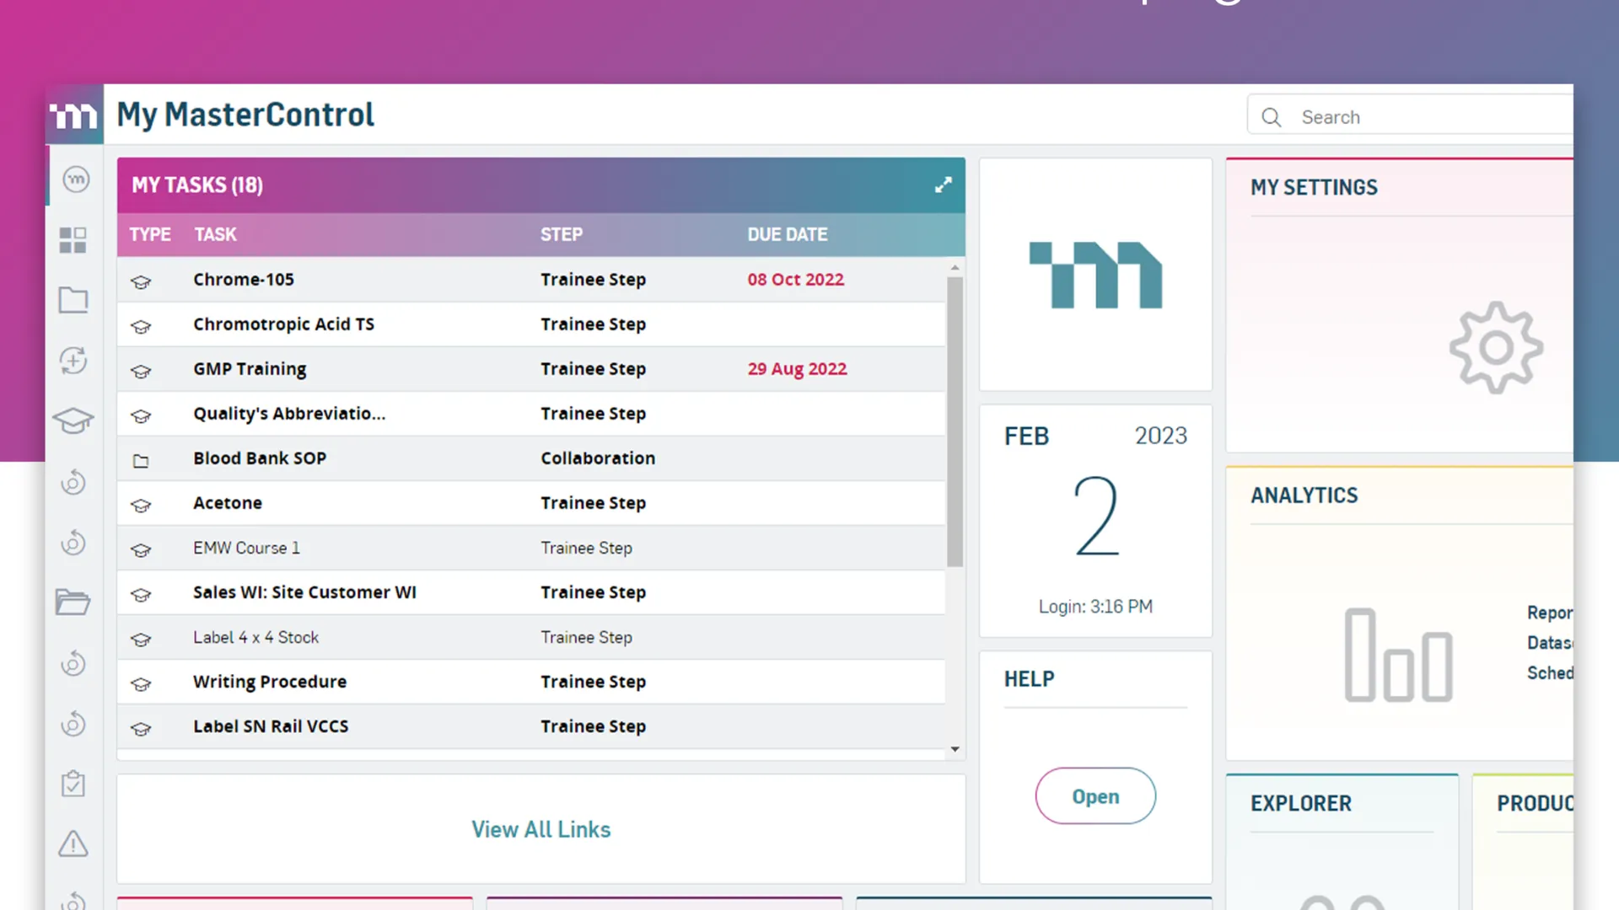
Task: Open the graduation cap training icon in sidebar
Action: (73, 420)
